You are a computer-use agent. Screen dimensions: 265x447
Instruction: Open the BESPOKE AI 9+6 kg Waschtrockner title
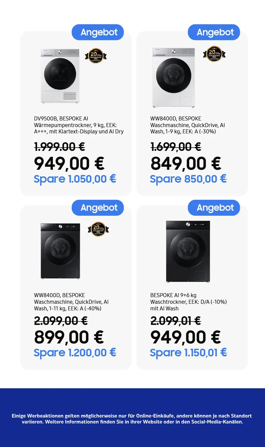pyautogui.click(x=188, y=302)
